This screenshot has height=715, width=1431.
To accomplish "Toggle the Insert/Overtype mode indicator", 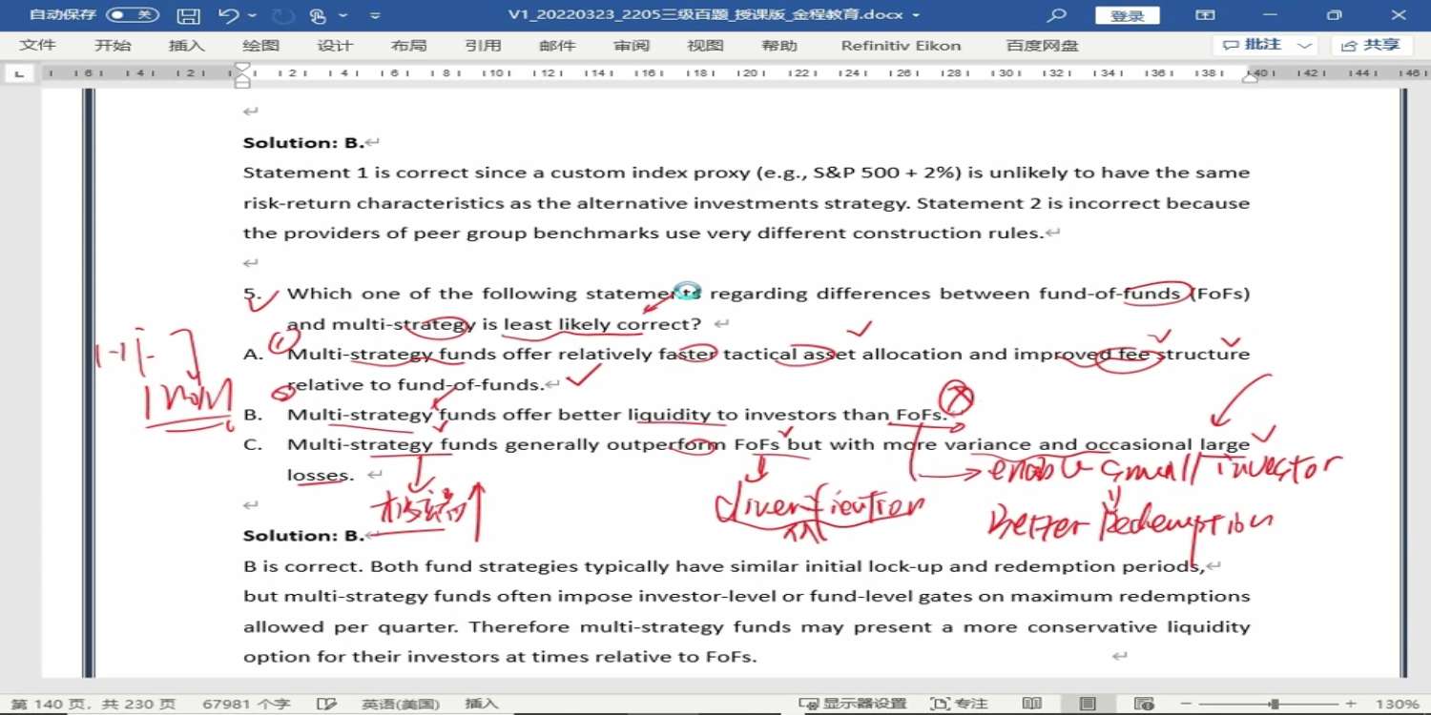I will [x=481, y=704].
